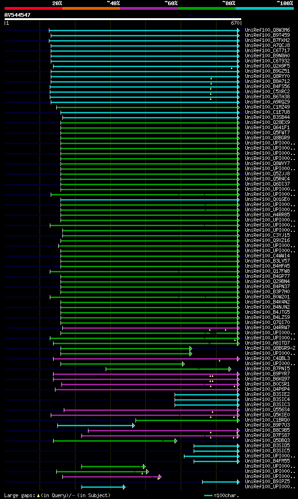Click the cyan ~100% identity legend segment
Image resolution: width=298 pixels, height=499 pixels.
click(x=264, y=8)
